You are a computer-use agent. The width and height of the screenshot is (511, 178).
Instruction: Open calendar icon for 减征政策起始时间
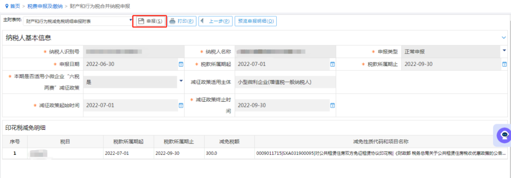[x=181, y=106]
